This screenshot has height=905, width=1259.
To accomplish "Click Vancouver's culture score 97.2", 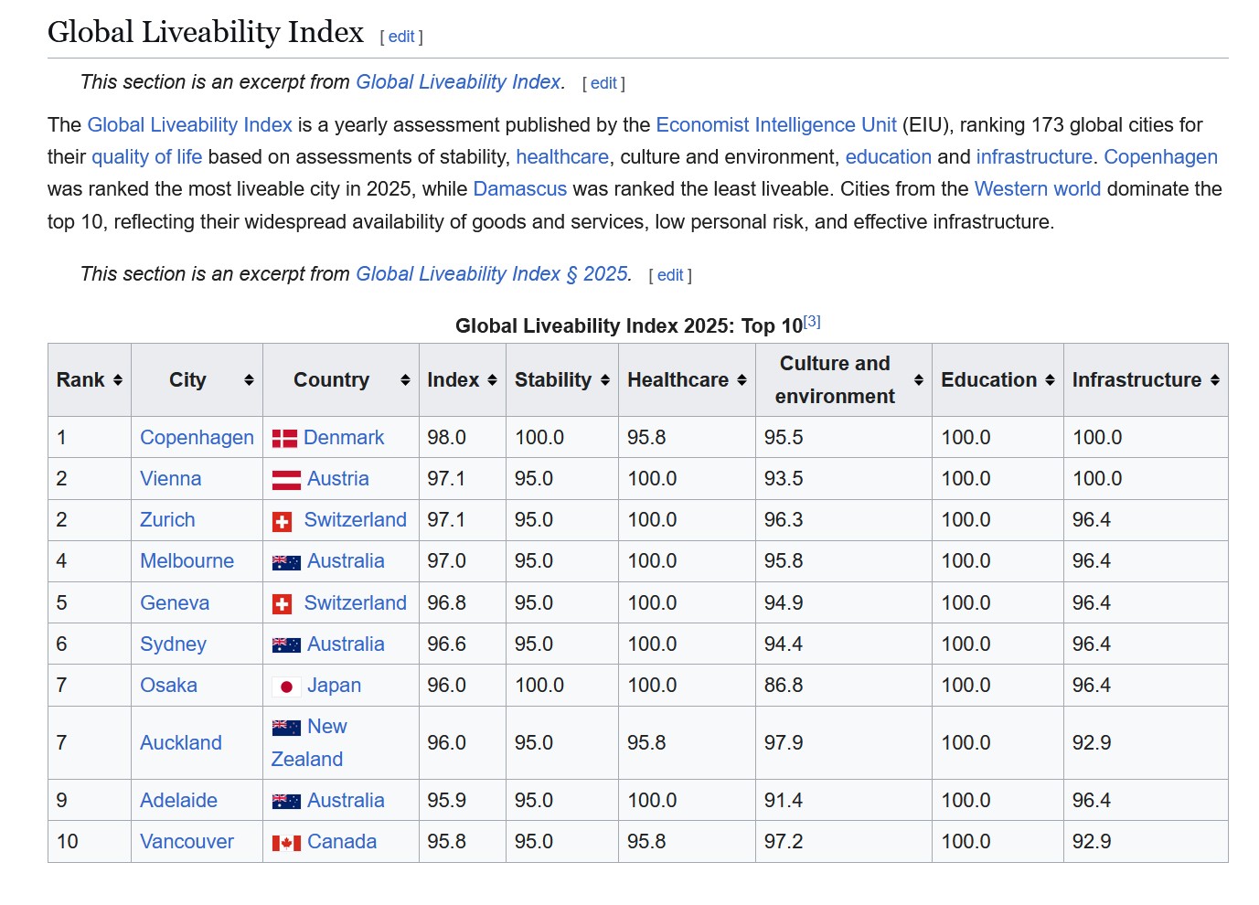I will pos(784,842).
